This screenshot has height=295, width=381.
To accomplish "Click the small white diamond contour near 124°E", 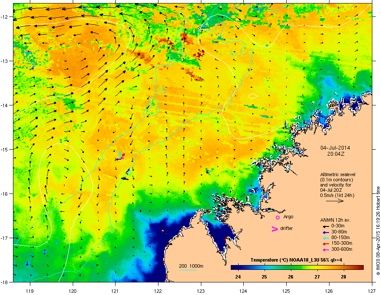I will click(253, 96).
